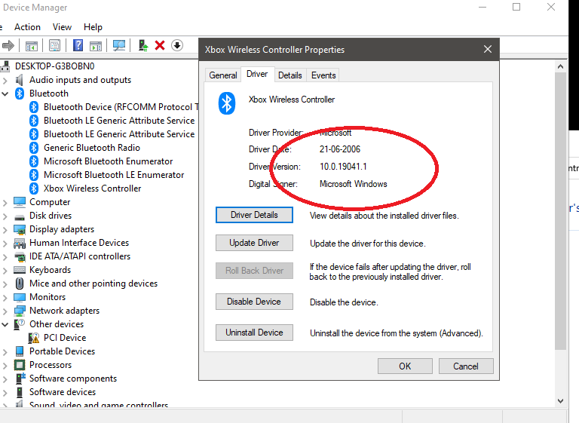
Task: Open Properties toolbar icon in Device Manager
Action: pyautogui.click(x=54, y=46)
